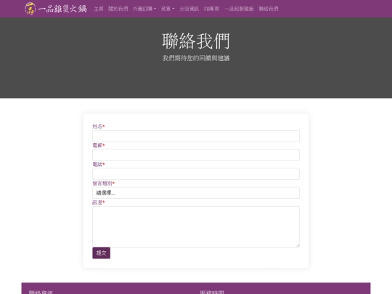This screenshot has height=294, width=392.
Task: Grab the 訊息 textarea resize handle
Action: coord(298,245)
